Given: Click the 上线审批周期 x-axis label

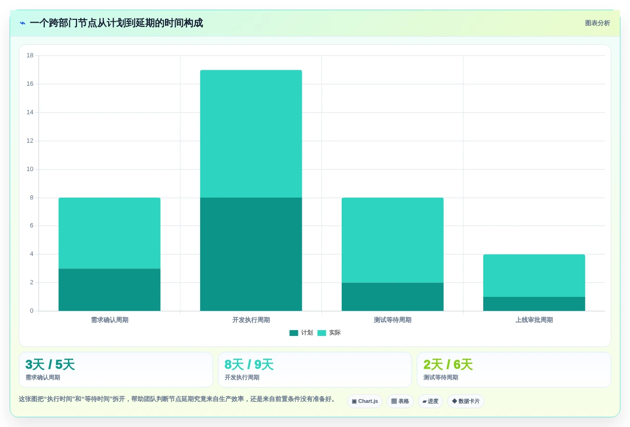Looking at the screenshot, I should (534, 320).
